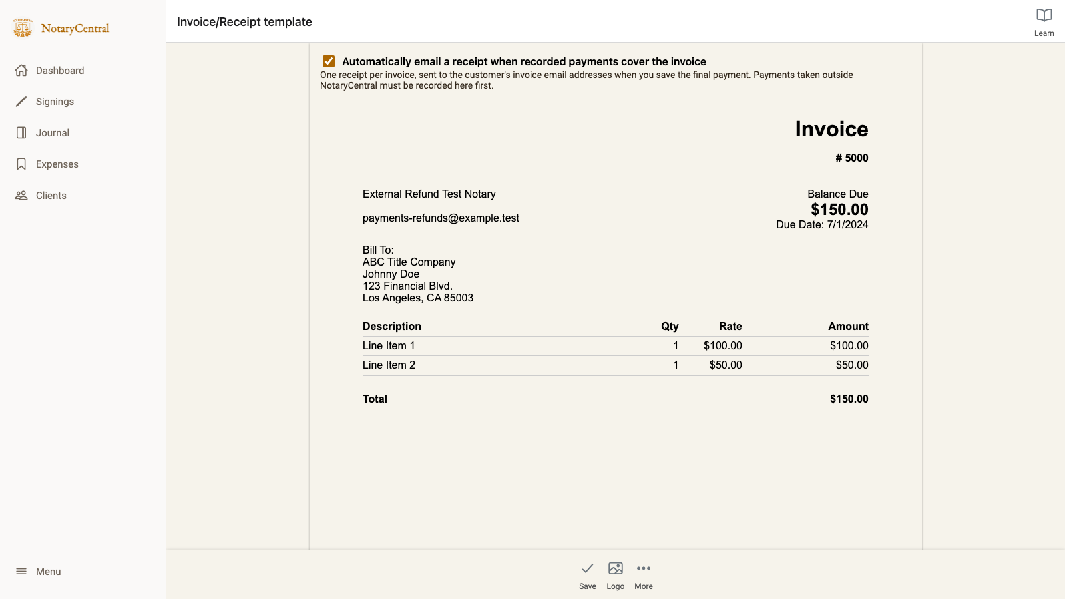Viewport: 1065px width, 599px height.
Task: Click the Invoice heading on the template
Action: click(831, 129)
